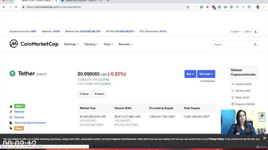Expand the Services menu
Image resolution: width=268 pixels, height=150 pixels.
[x=125, y=44]
